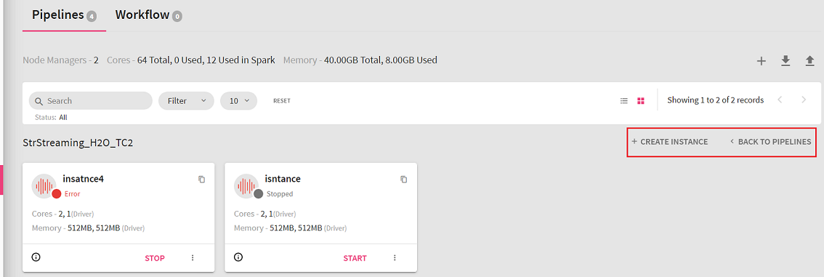Open more options menu on isntance card
Screen dimensions: 824x277
pyautogui.click(x=395, y=257)
